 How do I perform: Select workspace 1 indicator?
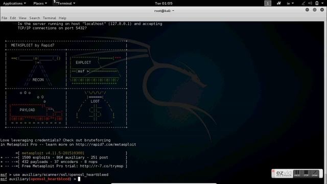(268, 4)
